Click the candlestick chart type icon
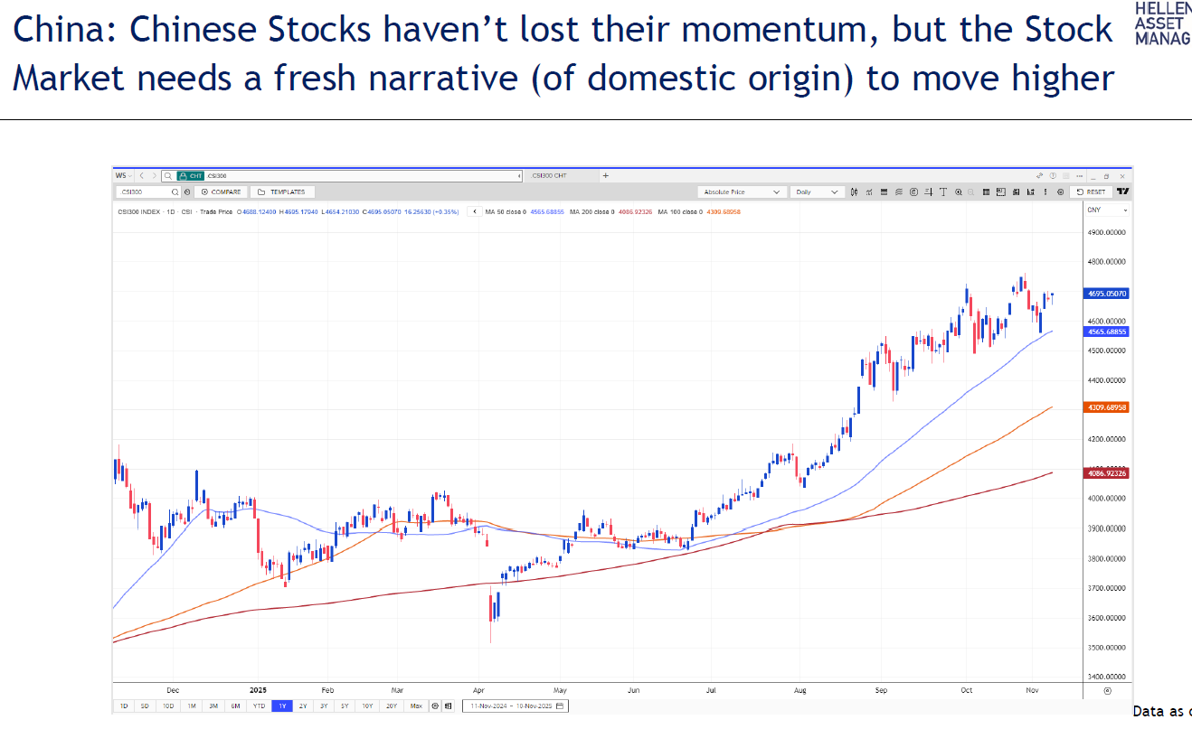Screen dimensions: 1192x729 tap(855, 192)
